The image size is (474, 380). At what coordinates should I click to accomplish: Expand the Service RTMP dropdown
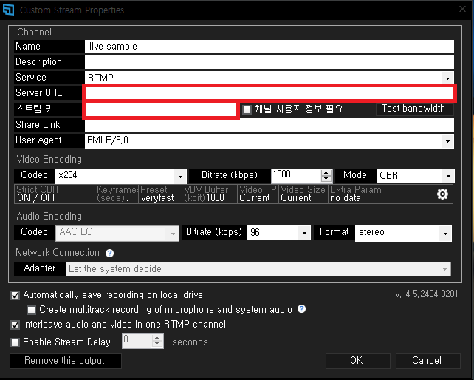point(447,78)
